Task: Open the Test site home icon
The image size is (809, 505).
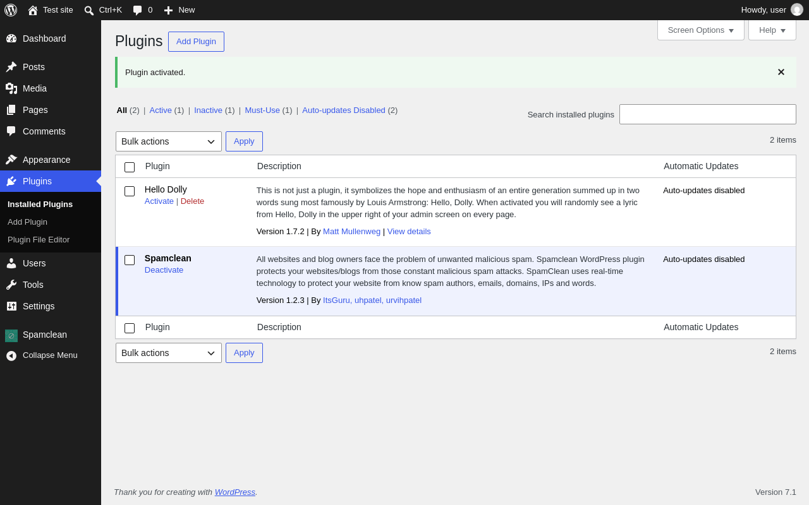Action: [33, 10]
